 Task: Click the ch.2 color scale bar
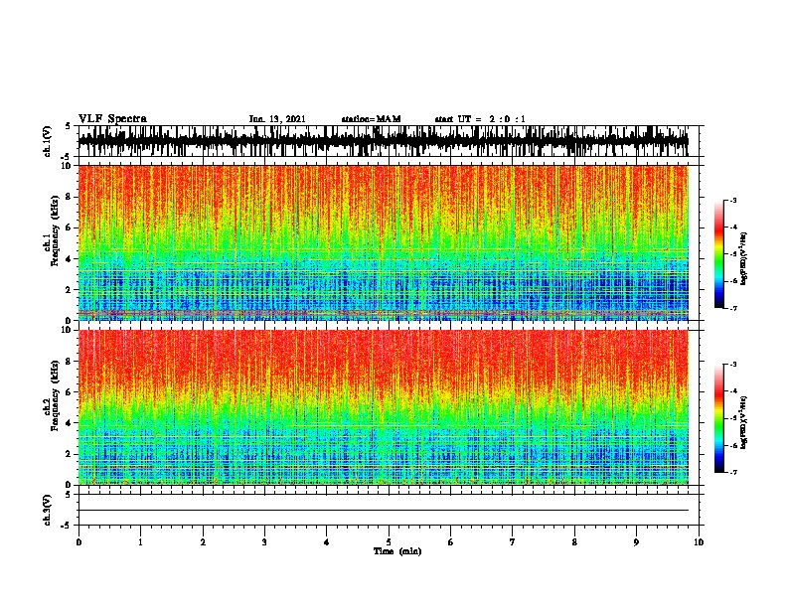719,418
